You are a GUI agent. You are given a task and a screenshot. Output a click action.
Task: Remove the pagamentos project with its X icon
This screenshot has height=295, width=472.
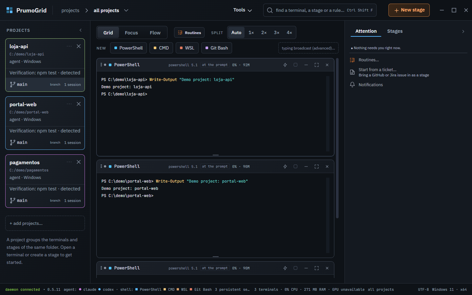[x=79, y=162]
